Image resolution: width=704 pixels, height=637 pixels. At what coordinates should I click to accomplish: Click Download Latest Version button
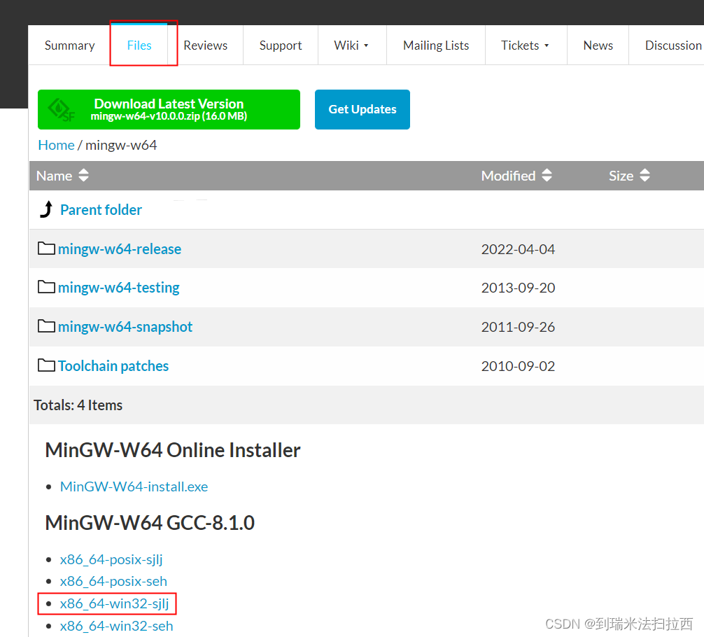point(169,110)
